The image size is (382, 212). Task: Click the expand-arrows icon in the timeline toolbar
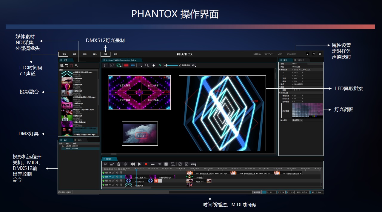pos(180,164)
